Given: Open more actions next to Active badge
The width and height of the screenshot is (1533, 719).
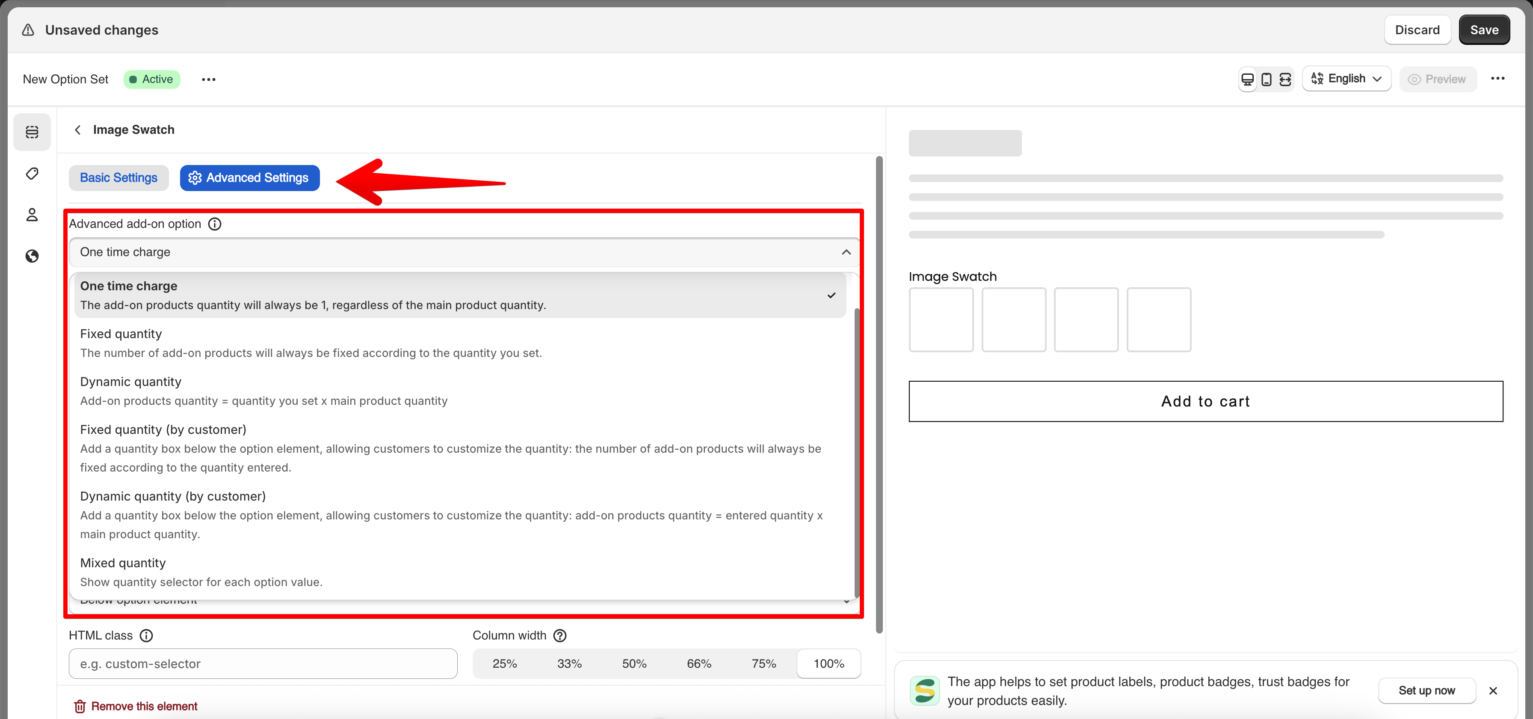Looking at the screenshot, I should click(x=208, y=79).
